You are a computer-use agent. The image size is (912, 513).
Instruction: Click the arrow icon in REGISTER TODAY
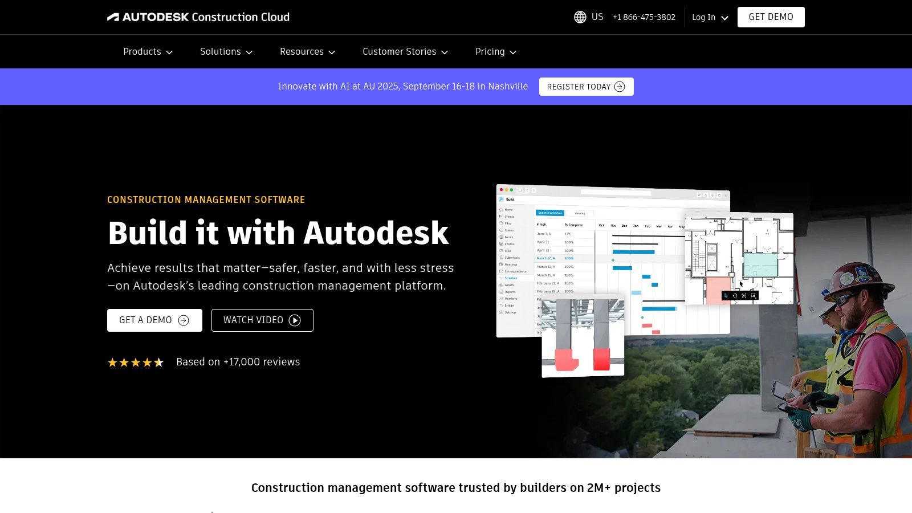(620, 87)
